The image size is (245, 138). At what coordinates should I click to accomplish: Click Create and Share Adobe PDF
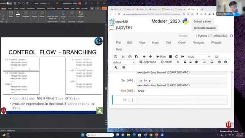(x=52, y=15)
